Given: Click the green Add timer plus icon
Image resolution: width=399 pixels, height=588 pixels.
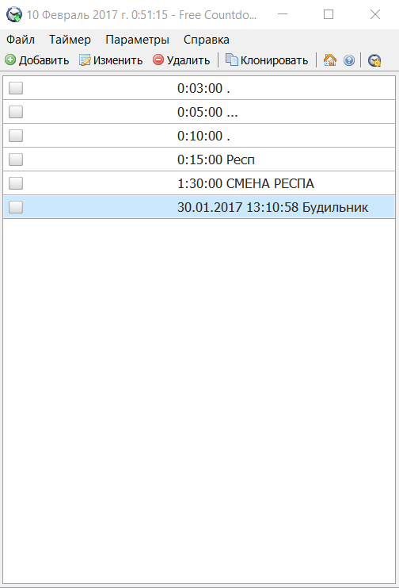Looking at the screenshot, I should 10,60.
